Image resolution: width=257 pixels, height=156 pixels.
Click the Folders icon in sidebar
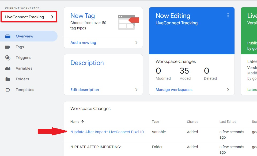point(8,79)
